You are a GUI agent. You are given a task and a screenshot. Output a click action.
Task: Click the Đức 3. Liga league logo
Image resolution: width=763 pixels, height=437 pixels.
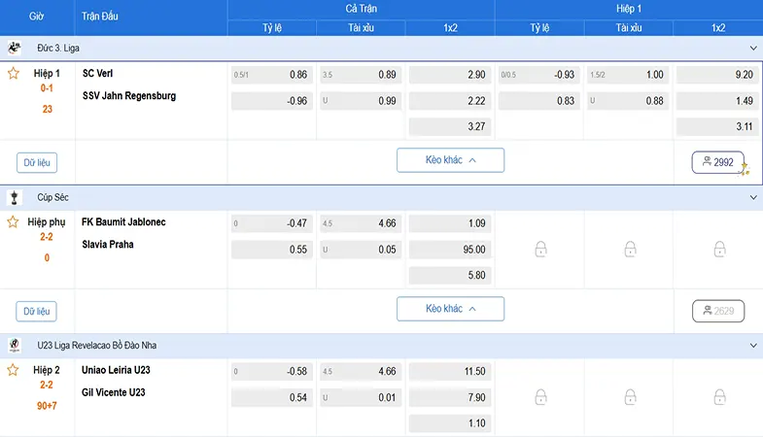point(15,48)
